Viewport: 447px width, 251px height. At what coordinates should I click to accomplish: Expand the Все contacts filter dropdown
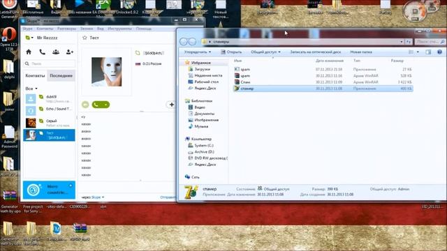(36, 89)
